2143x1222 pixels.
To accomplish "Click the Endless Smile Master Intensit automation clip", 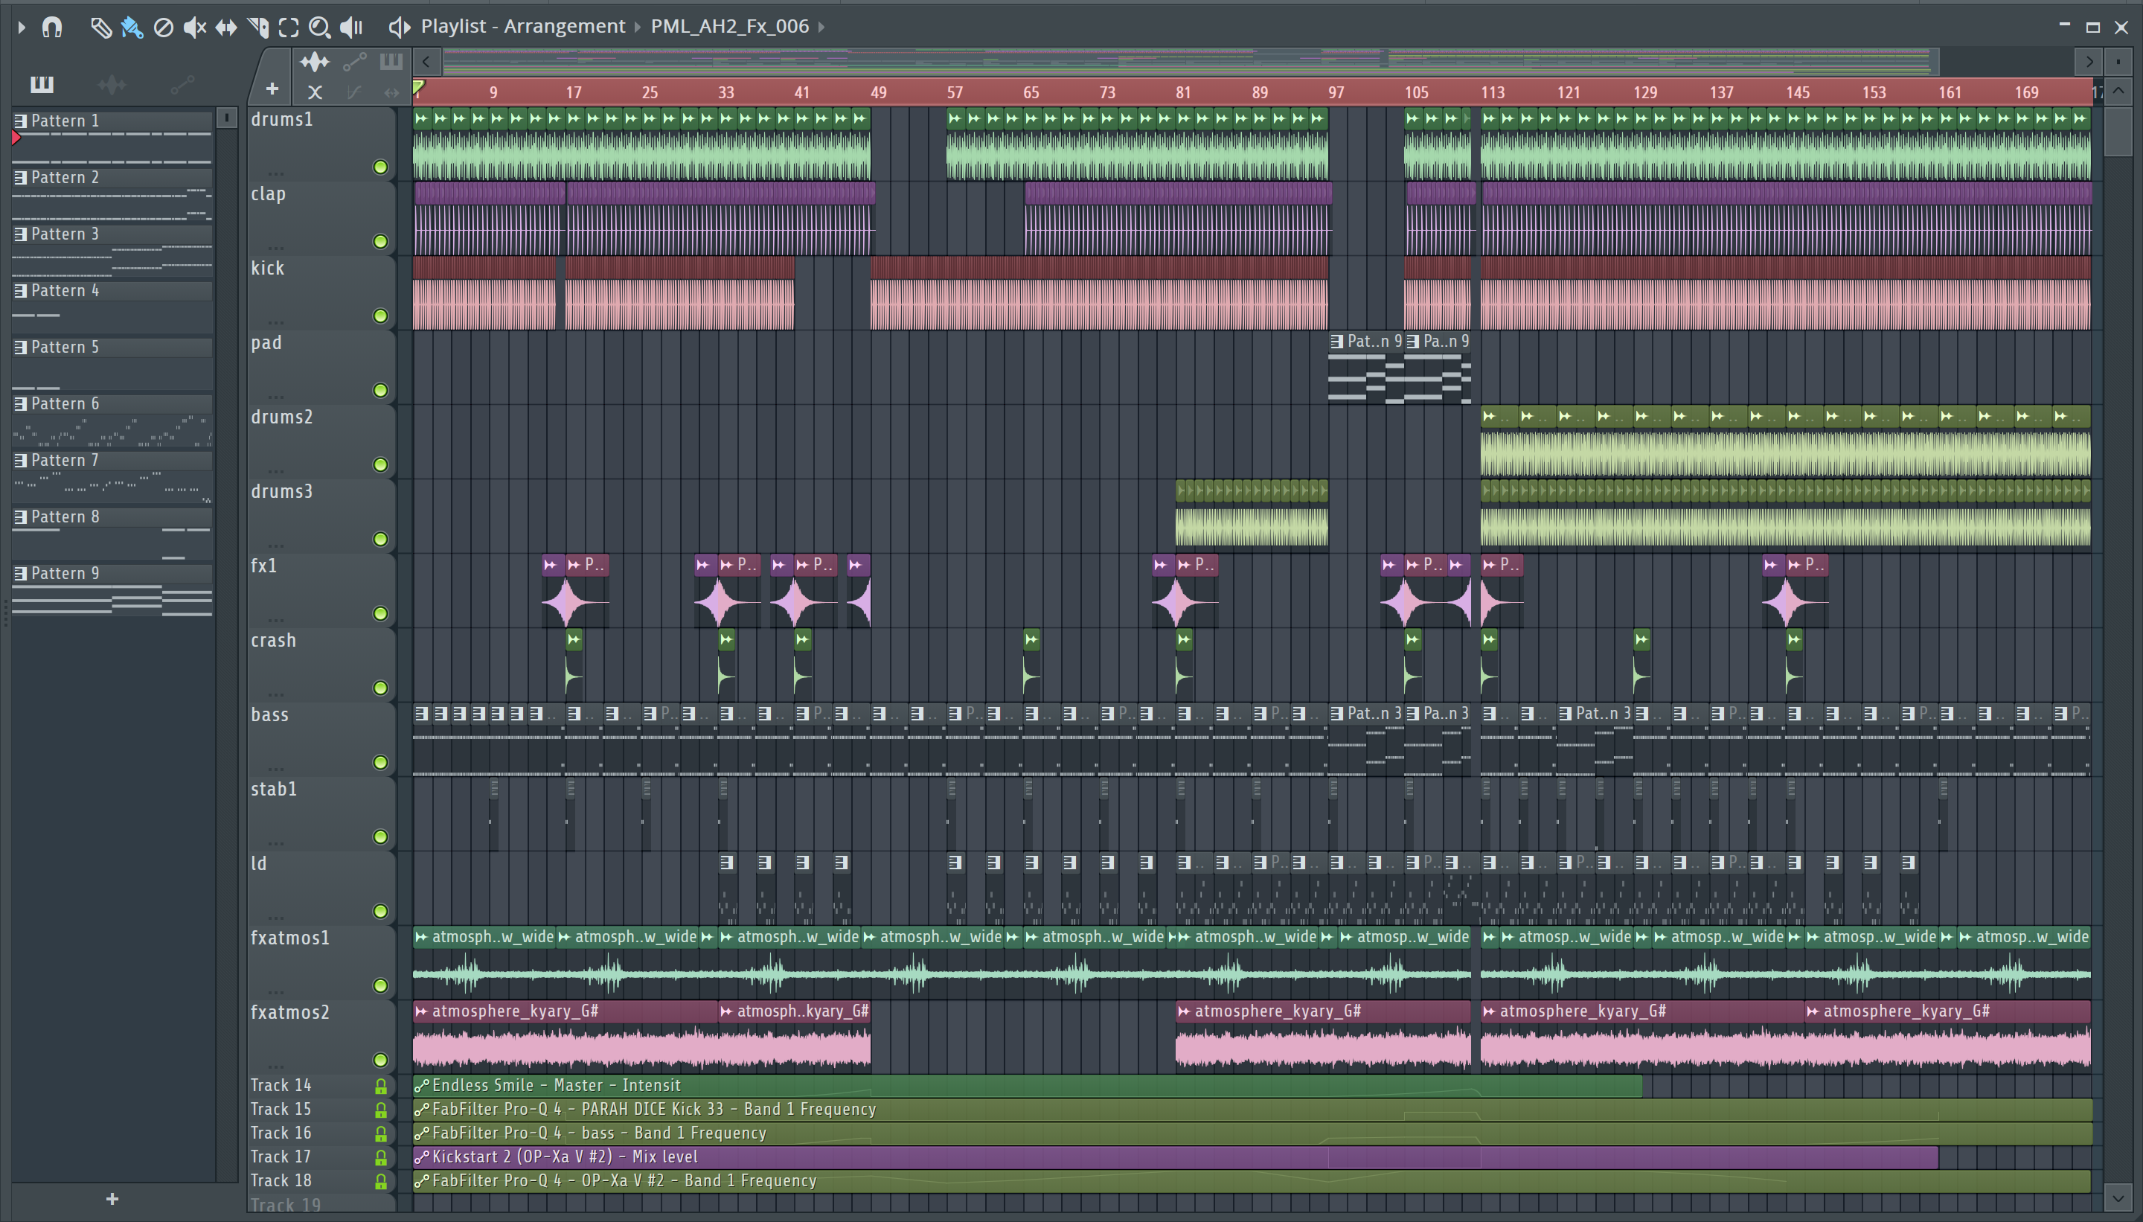I will [x=1027, y=1085].
